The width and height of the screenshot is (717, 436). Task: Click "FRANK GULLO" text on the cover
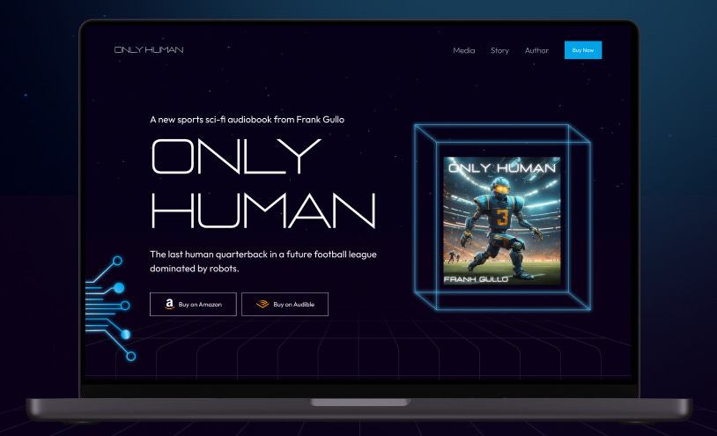(x=476, y=279)
